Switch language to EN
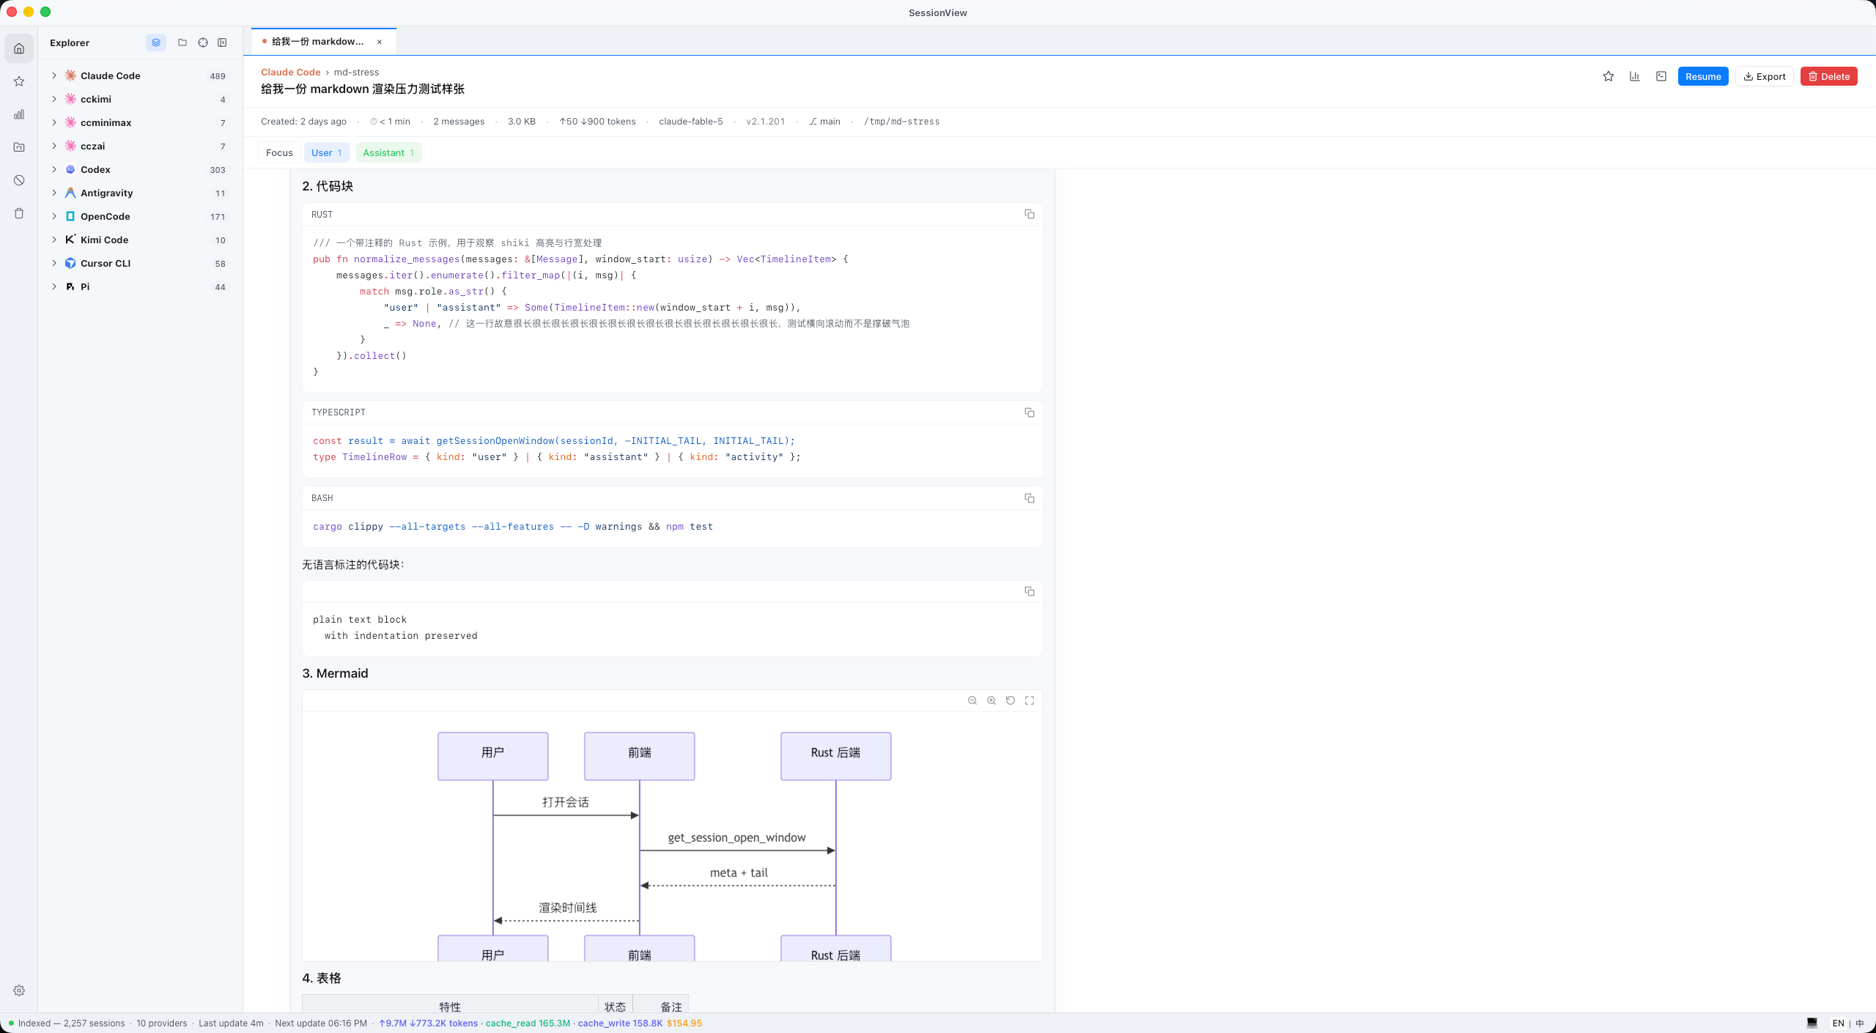This screenshot has height=1033, width=1876. tap(1838, 1023)
